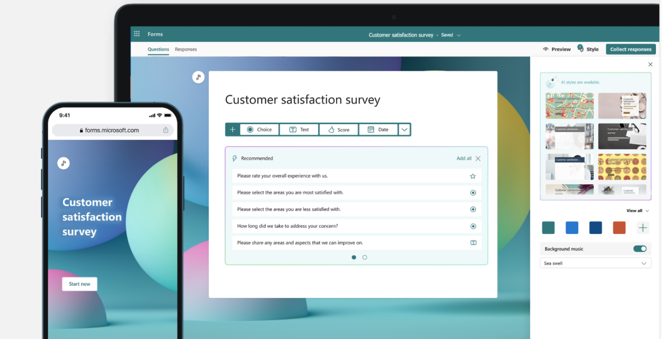
Task: Click the form title Customer satisfaction survey
Action: 303,100
